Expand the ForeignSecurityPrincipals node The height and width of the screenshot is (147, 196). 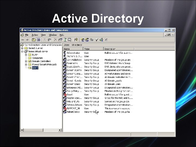pos(26,65)
